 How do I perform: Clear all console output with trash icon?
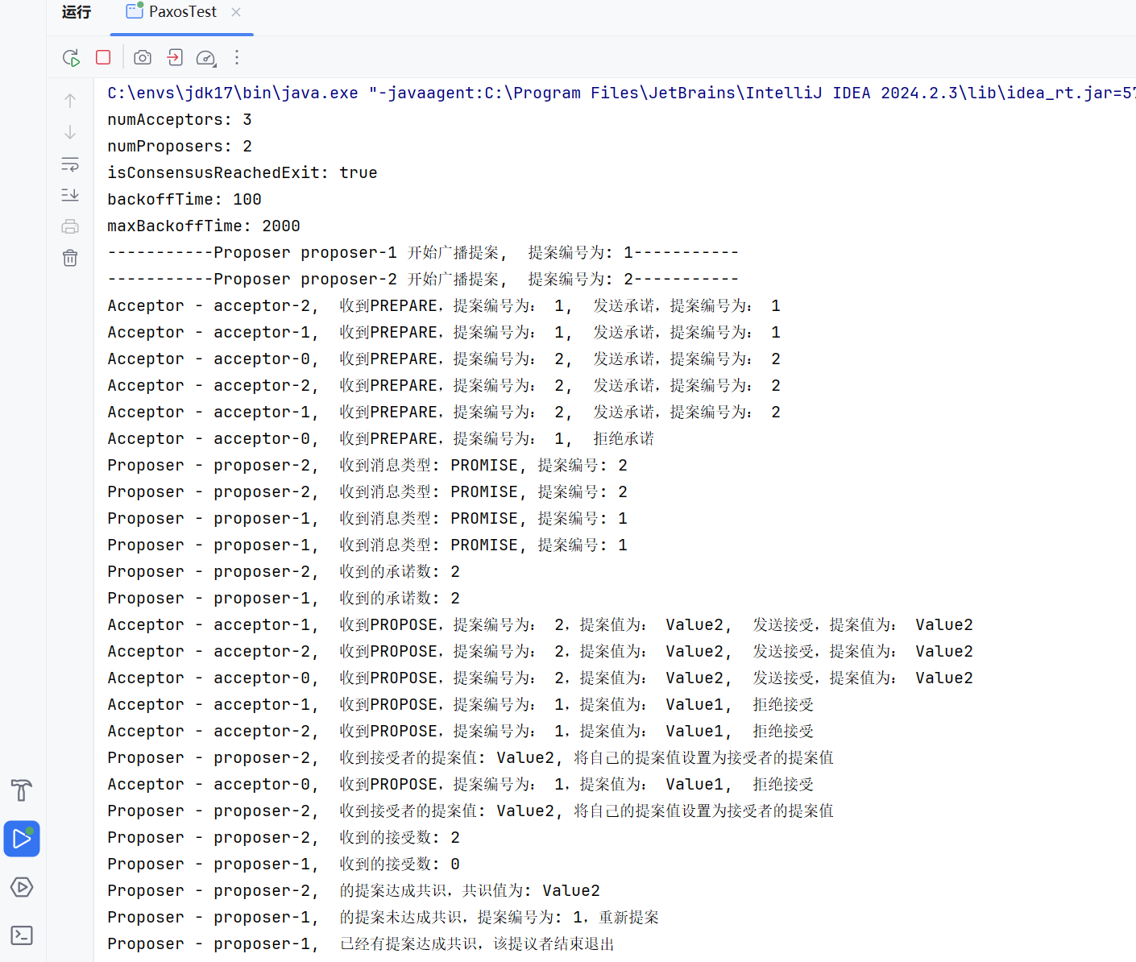[70, 258]
